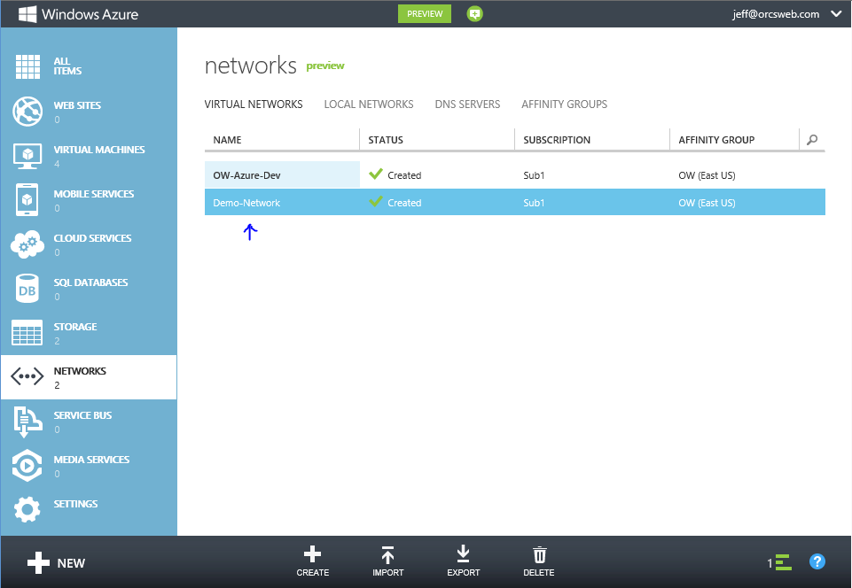
Task: Switch to the Virtual Networks tab
Action: [x=254, y=104]
